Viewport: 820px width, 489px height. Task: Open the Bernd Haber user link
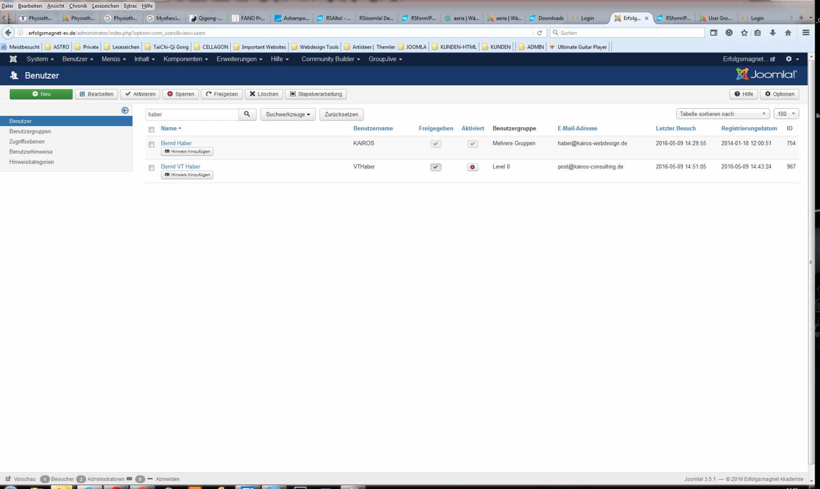coord(176,143)
